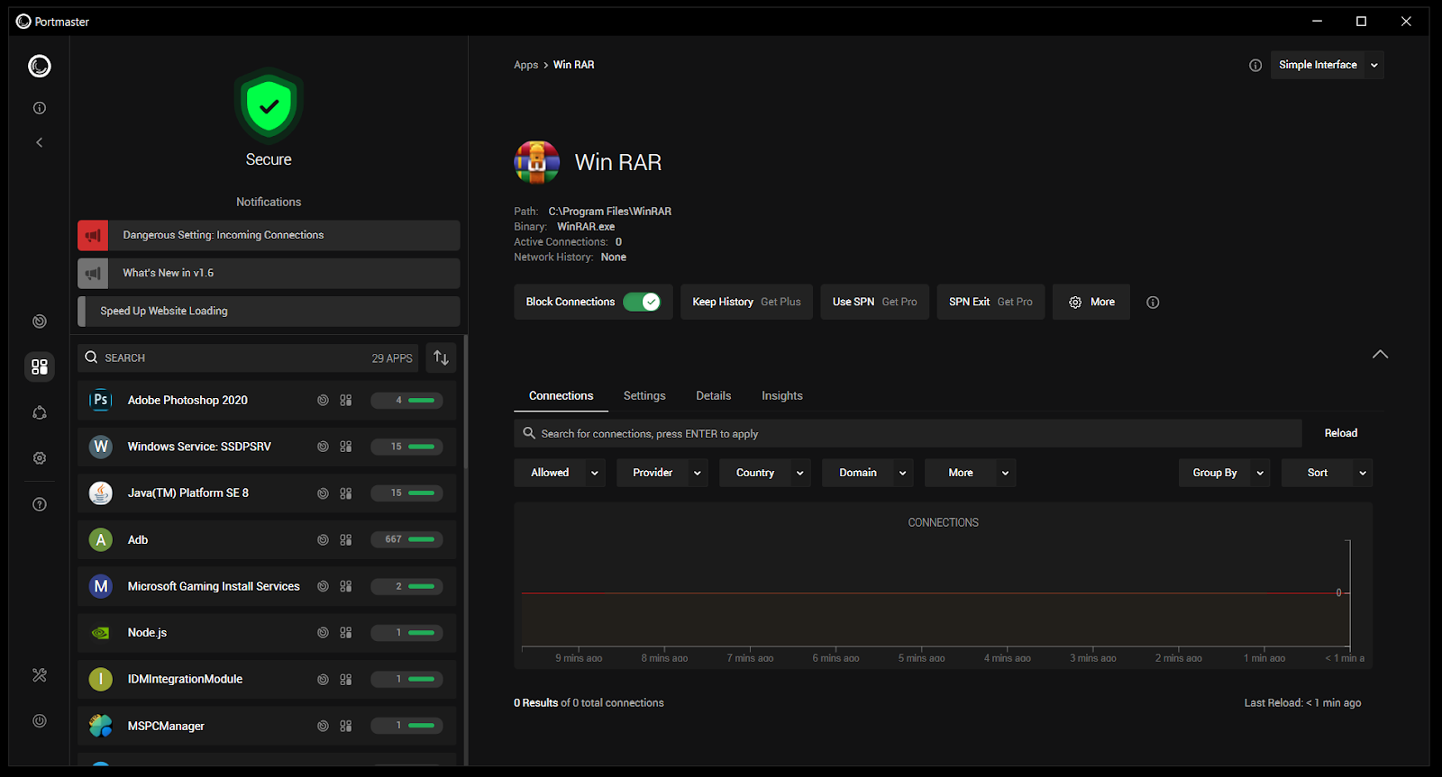Click the info icon next to More button

[x=1153, y=303]
